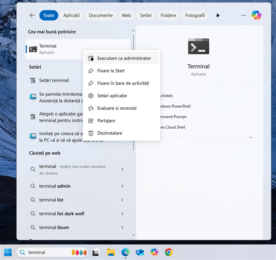Screen dimensions: 276x260
Task: Switch to the Documente filter tab
Action: 101,15
